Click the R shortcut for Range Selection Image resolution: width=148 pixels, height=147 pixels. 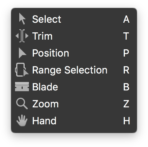pos(126,70)
